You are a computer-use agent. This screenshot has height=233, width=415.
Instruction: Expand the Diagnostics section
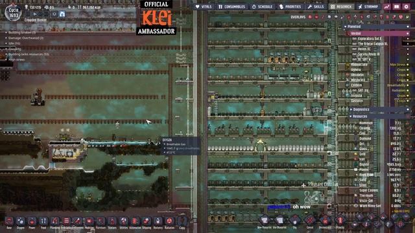pyautogui.click(x=351, y=109)
